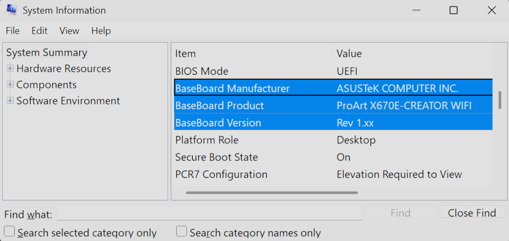Close the System Information window
The height and width of the screenshot is (241, 509).
click(x=491, y=10)
